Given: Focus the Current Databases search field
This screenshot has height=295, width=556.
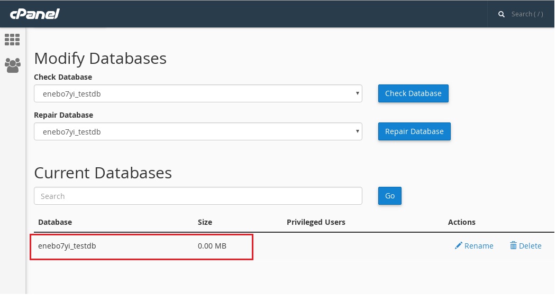Looking at the screenshot, I should pos(198,196).
